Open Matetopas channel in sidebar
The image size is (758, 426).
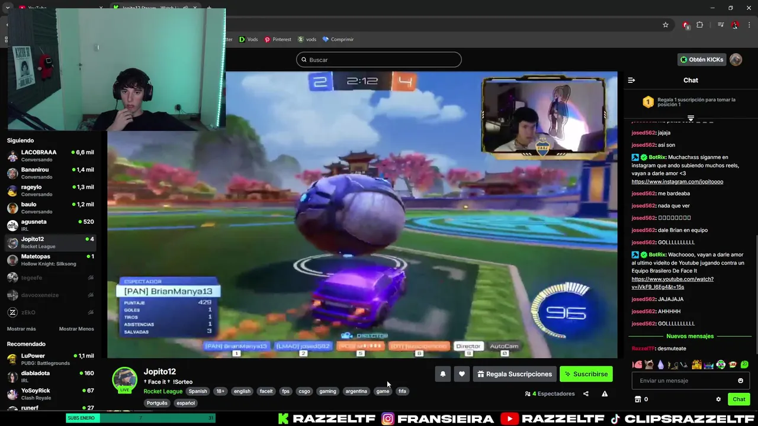[x=50, y=260]
